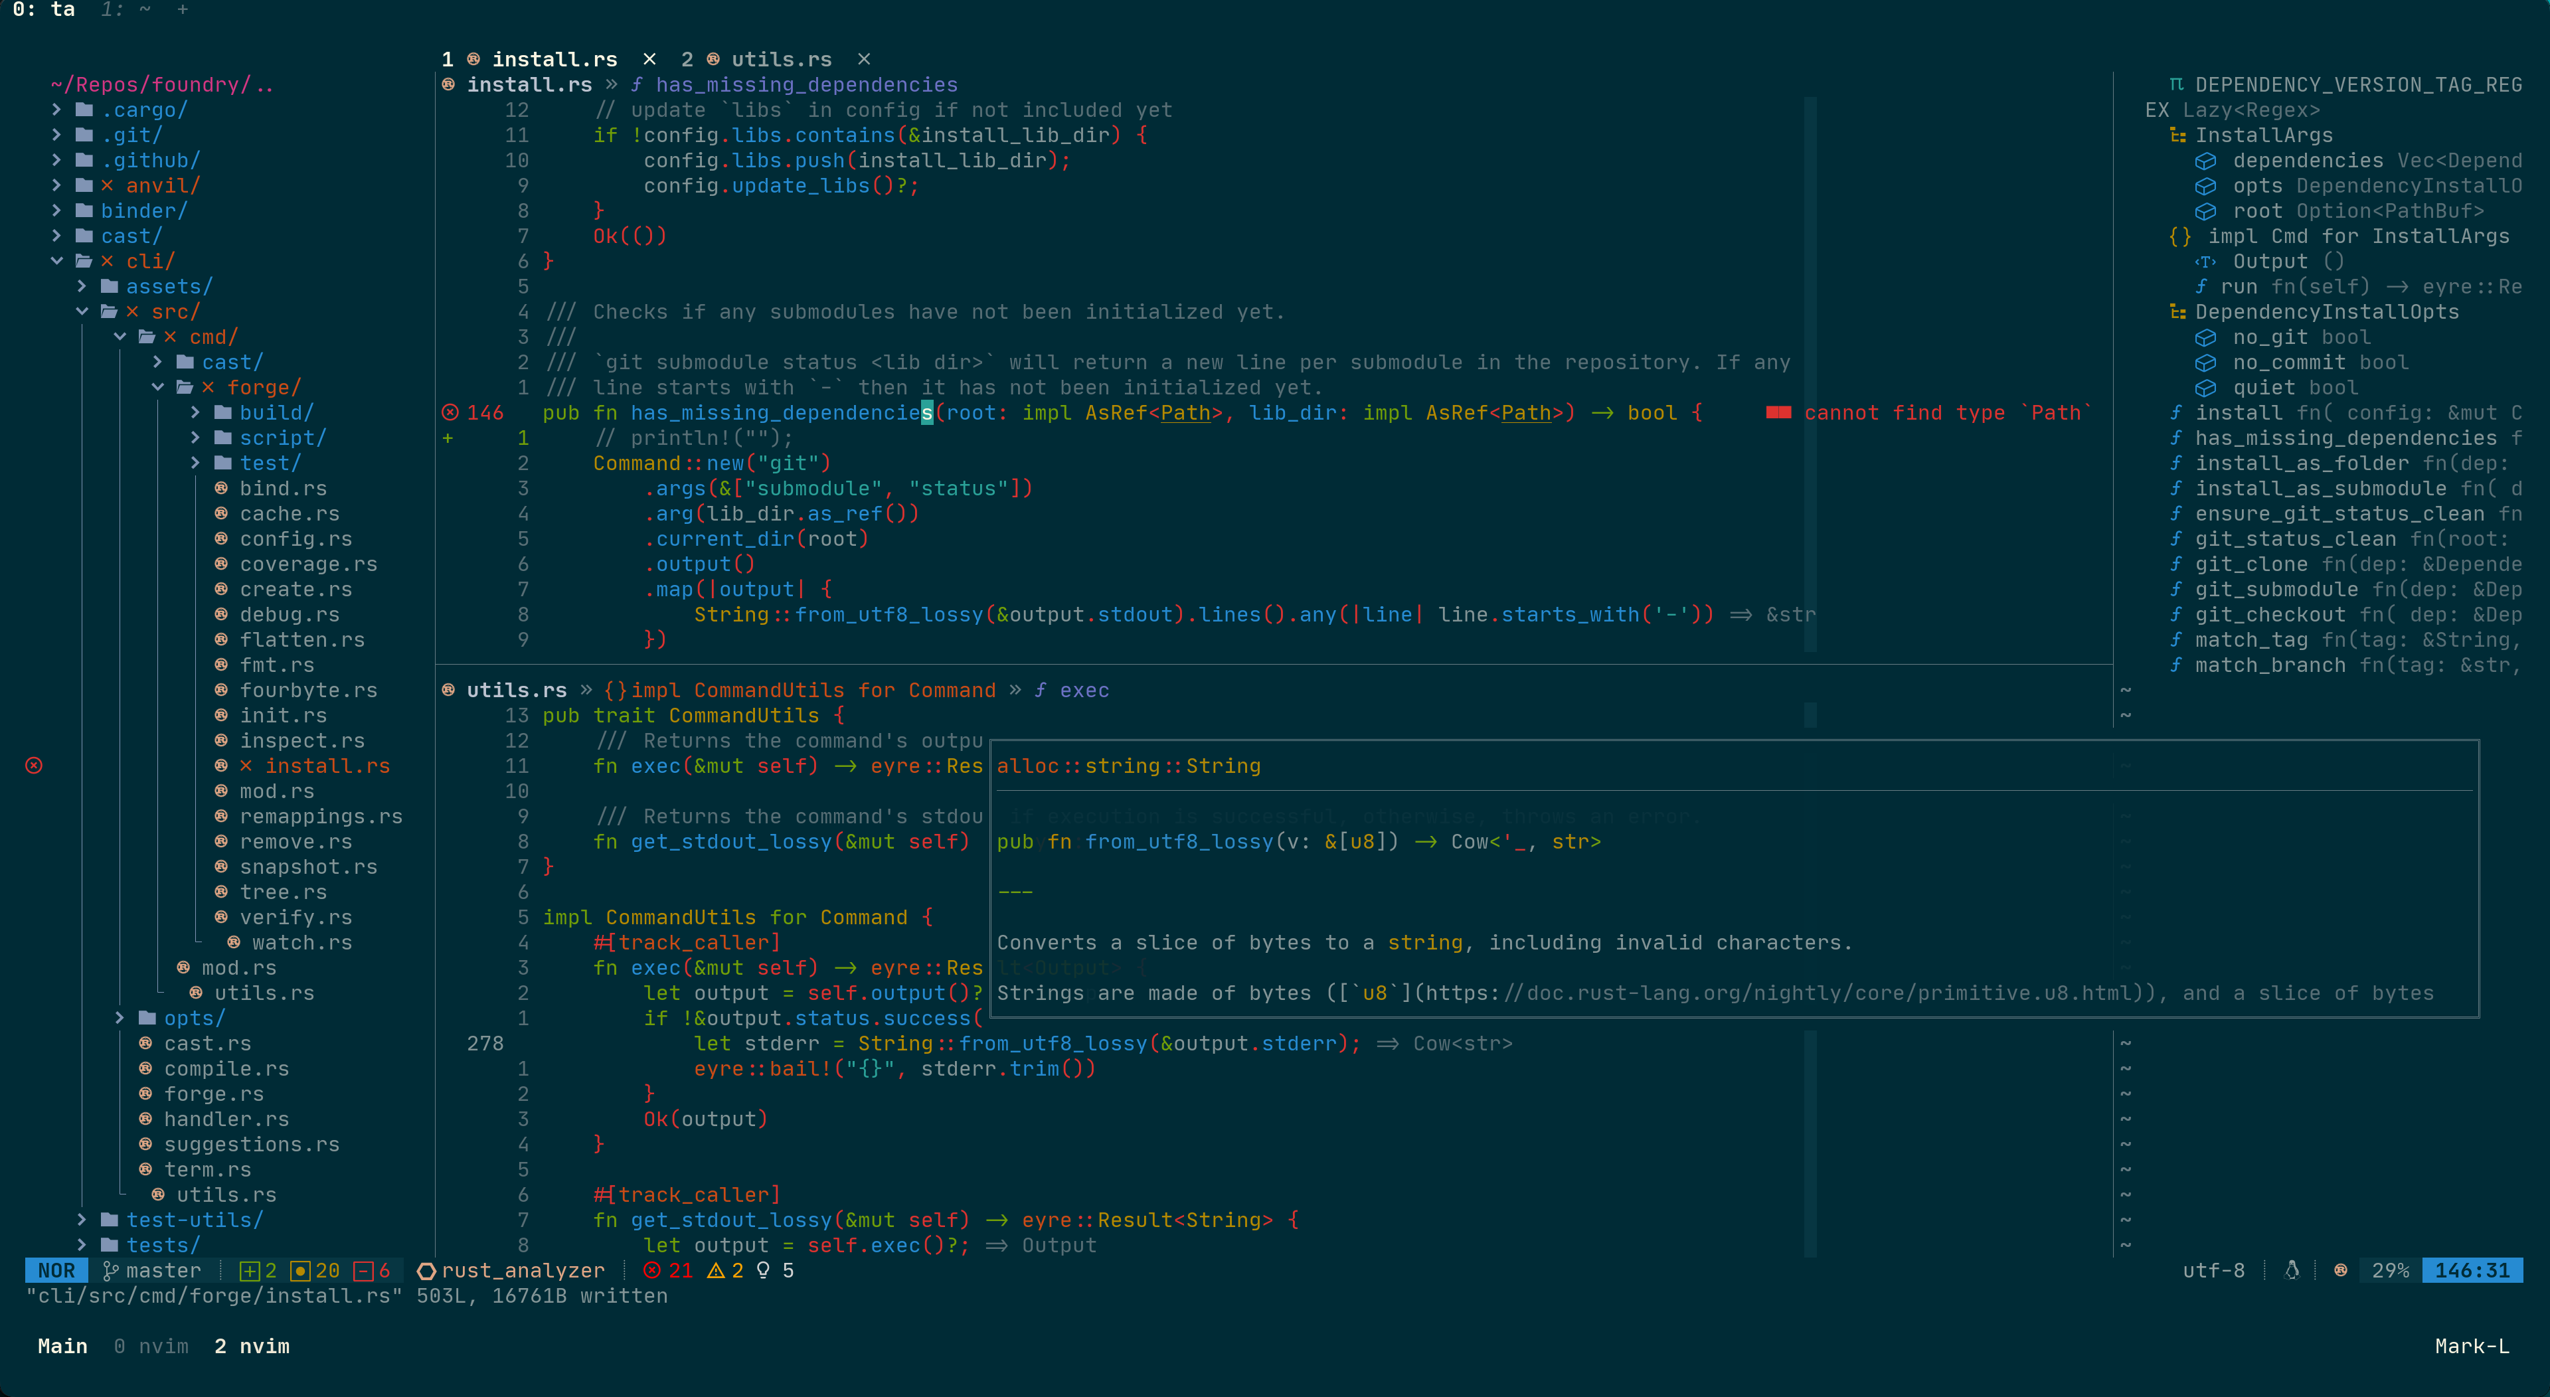
Task: Open bind.rs in the file tree
Action: tap(283, 488)
